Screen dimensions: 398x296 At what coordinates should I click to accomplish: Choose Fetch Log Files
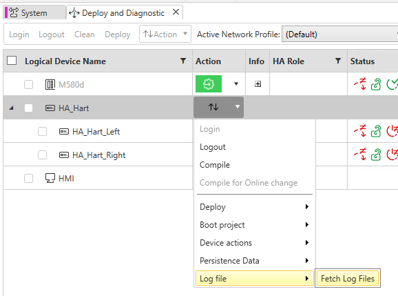[348, 279]
